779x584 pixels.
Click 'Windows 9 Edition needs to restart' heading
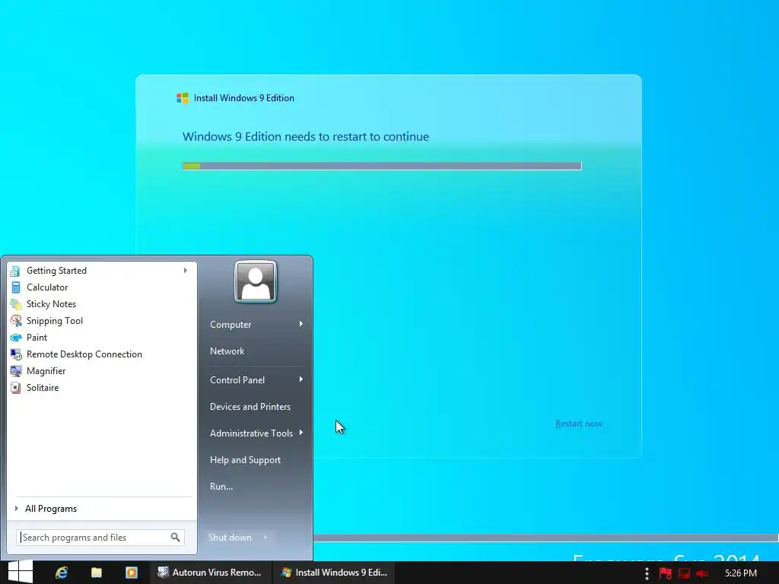[x=306, y=137]
